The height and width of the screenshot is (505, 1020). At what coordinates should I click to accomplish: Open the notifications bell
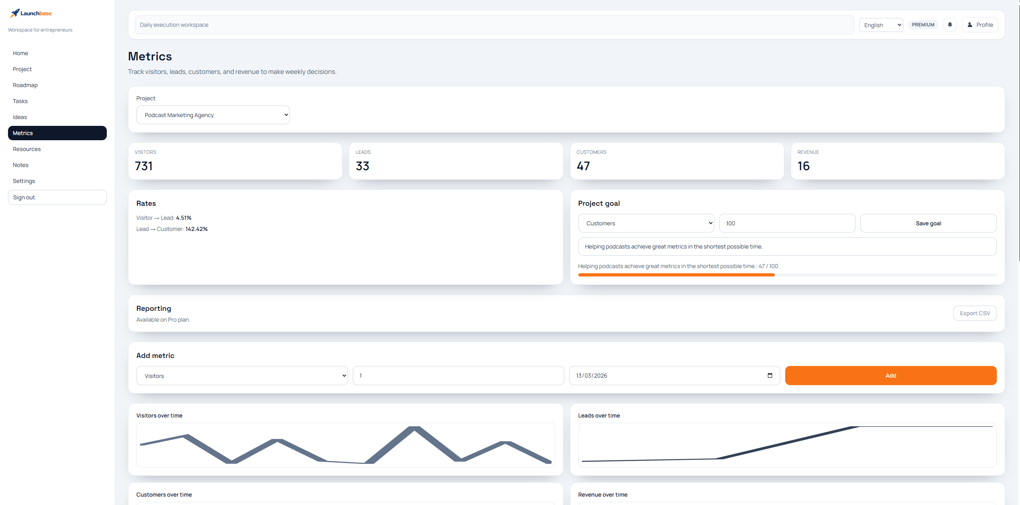click(950, 25)
